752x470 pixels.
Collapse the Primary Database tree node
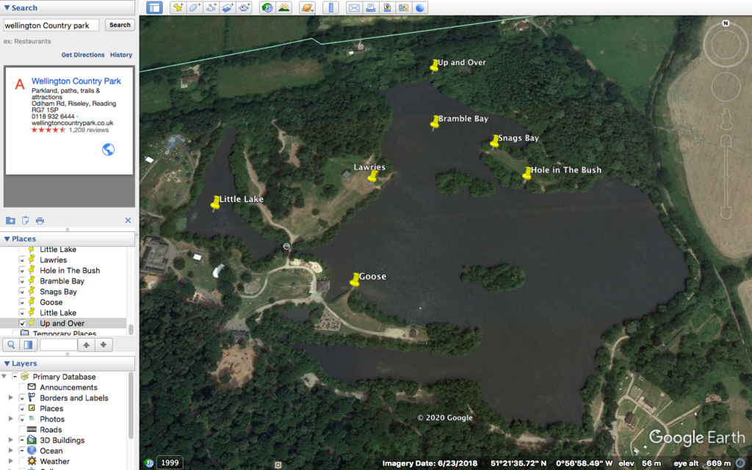point(4,377)
